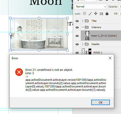Click the lock all padlock icon
The image size is (121, 114).
click(107, 14)
